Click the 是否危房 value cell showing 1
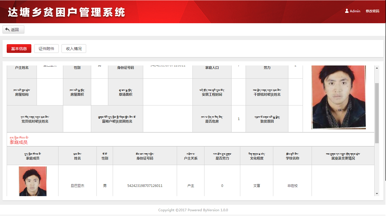This screenshot has width=386, height=216. 239,119
